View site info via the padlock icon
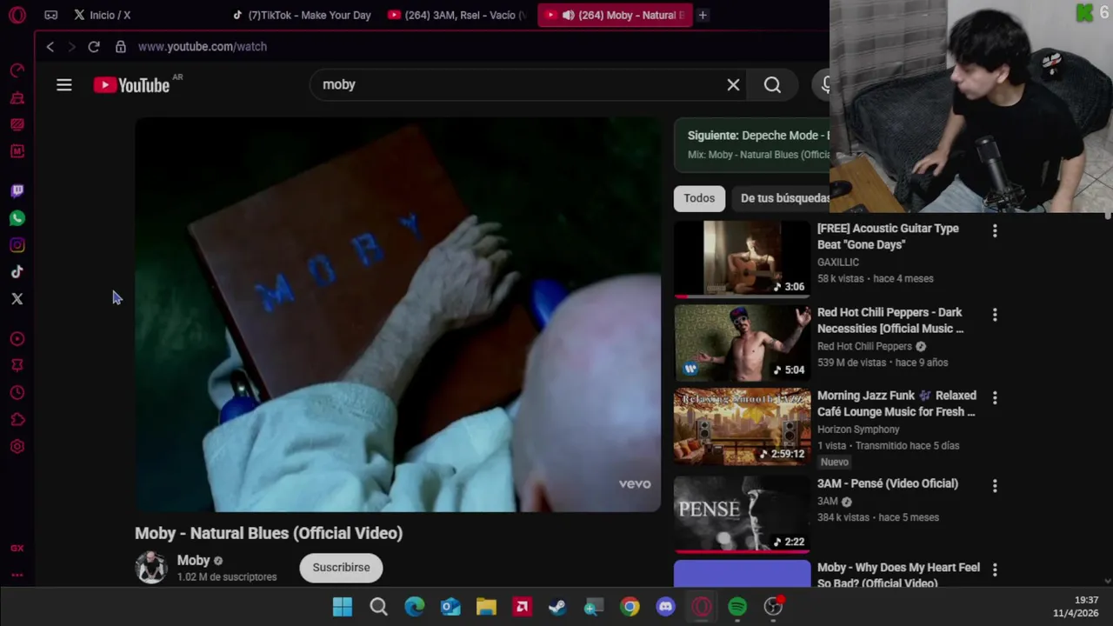This screenshot has height=626, width=1113. (121, 47)
